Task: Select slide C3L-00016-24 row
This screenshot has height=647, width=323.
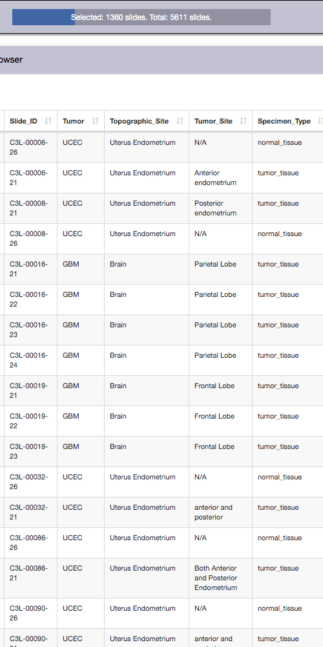Action: pos(161,360)
